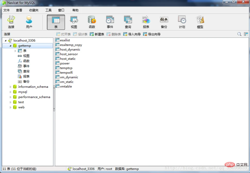This screenshot has width=250, height=173.
Task: Collapse the localhost_3306 connection node
Action: [x=6, y=41]
